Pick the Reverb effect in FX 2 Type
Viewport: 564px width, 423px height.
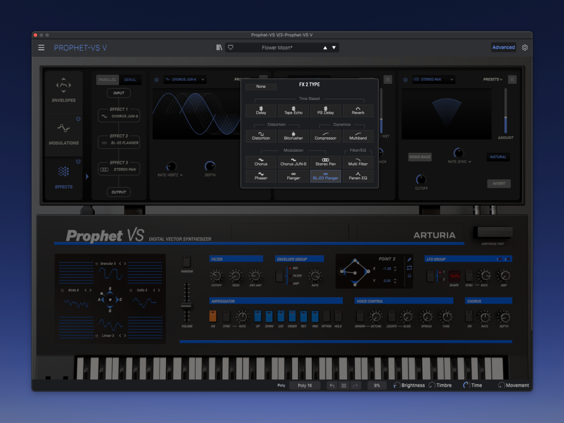click(358, 111)
